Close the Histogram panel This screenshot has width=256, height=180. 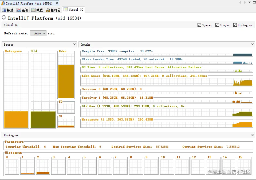coord(253,135)
